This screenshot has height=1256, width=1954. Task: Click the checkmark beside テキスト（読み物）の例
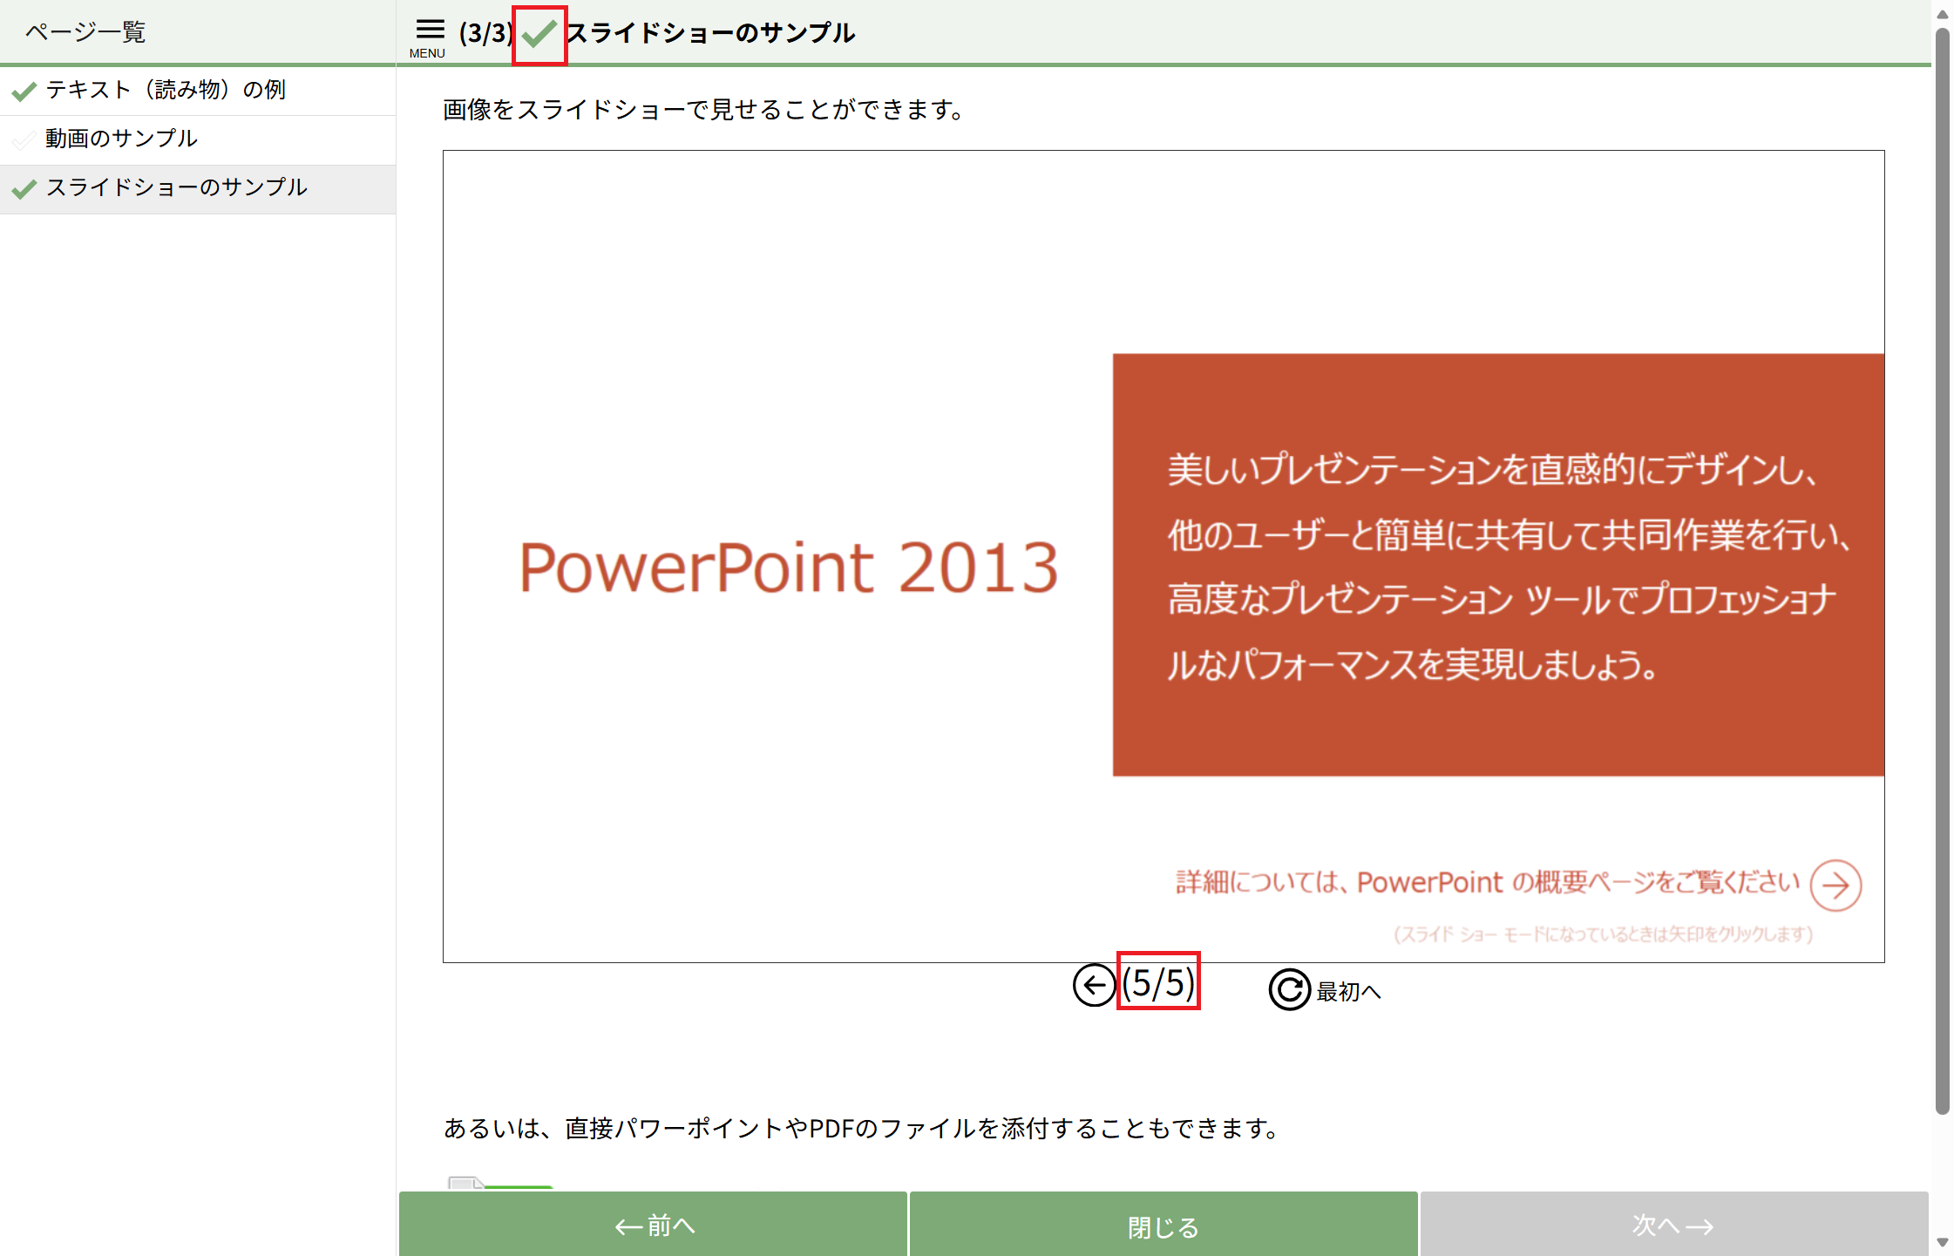24,91
